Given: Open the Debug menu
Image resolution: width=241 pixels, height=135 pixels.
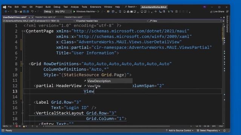Looking at the screenshot, I should pos(57,7).
